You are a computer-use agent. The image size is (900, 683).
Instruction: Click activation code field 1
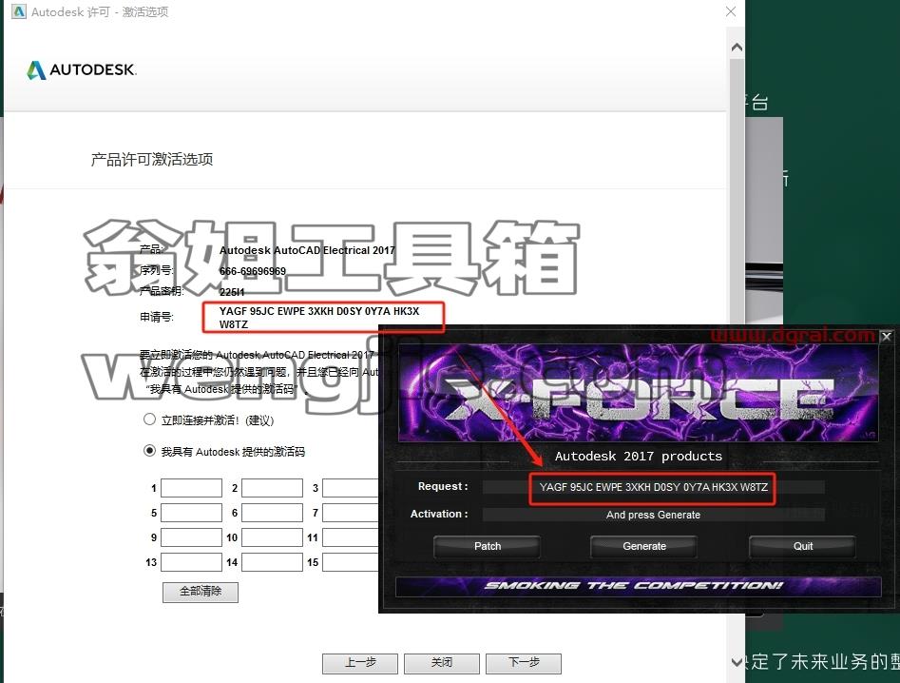tap(191, 488)
